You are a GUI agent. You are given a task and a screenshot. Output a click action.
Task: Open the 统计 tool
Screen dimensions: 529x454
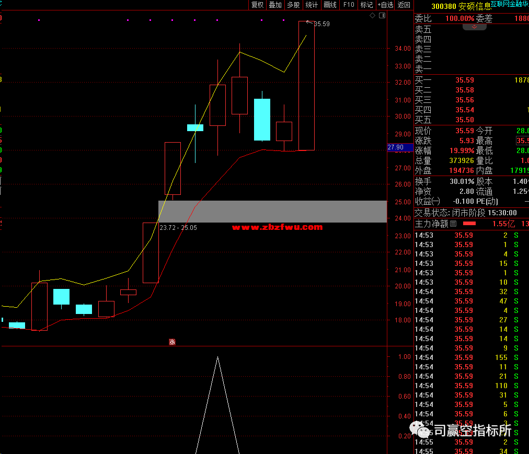pyautogui.click(x=312, y=5)
